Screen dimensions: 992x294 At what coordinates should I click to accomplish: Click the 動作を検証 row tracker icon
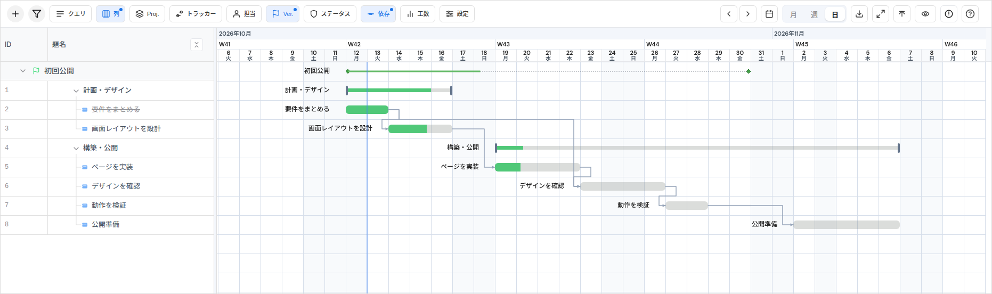(x=85, y=206)
